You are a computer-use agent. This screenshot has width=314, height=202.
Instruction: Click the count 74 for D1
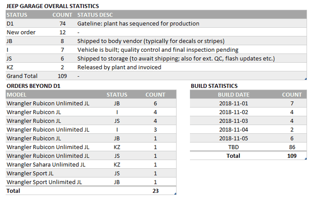pyautogui.click(x=63, y=24)
